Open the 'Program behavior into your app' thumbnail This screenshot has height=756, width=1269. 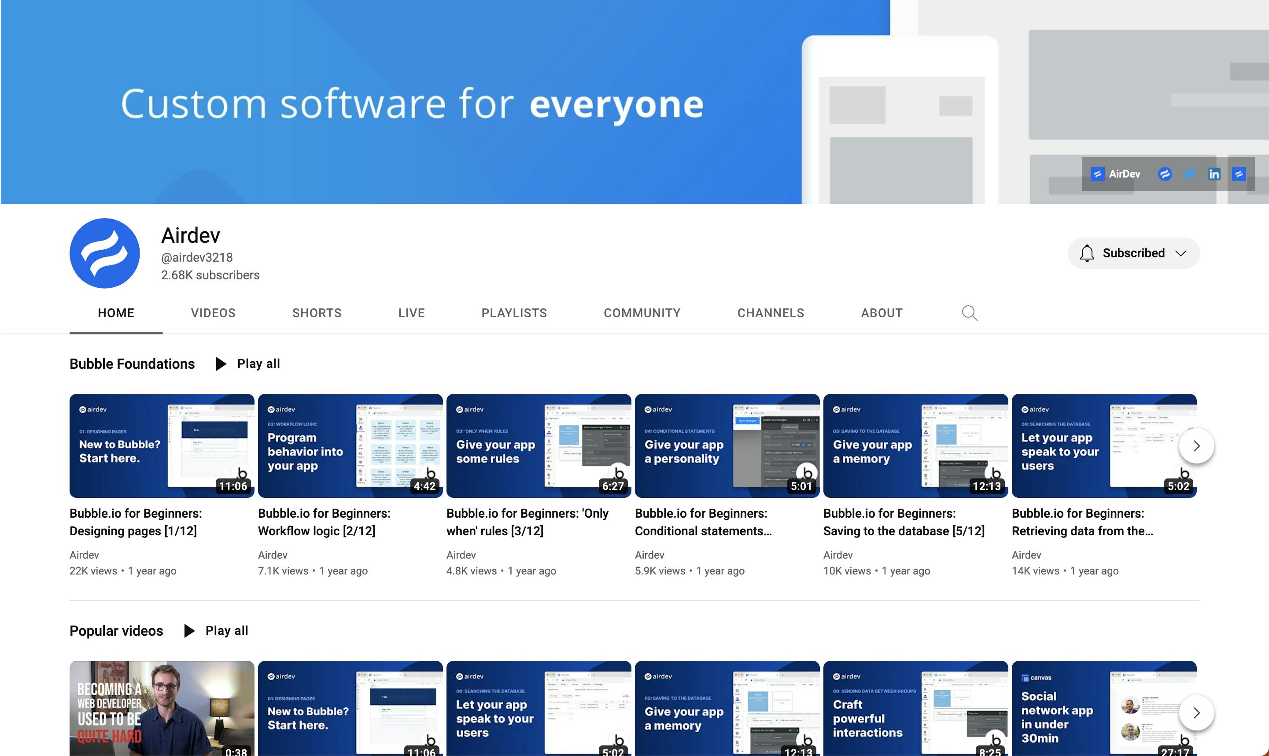point(350,446)
